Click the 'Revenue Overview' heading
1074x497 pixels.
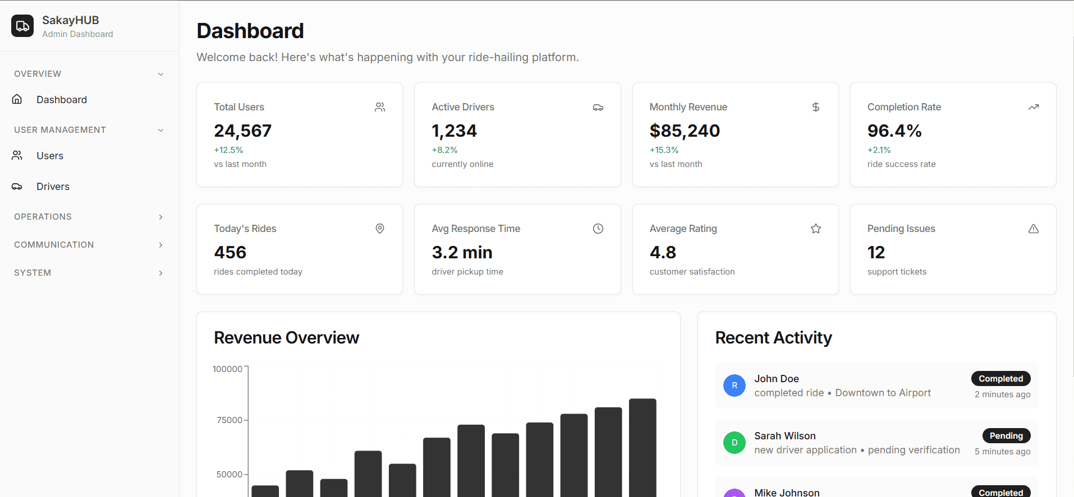[x=286, y=338]
